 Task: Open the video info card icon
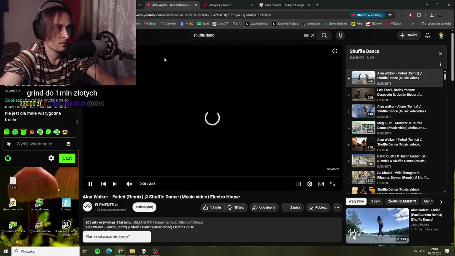[x=334, y=51]
